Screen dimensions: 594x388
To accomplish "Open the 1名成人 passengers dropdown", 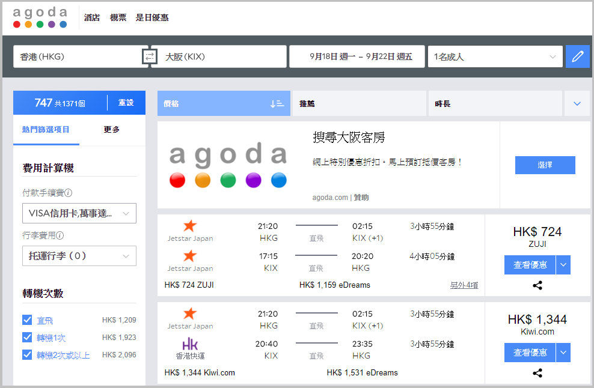I will (495, 57).
